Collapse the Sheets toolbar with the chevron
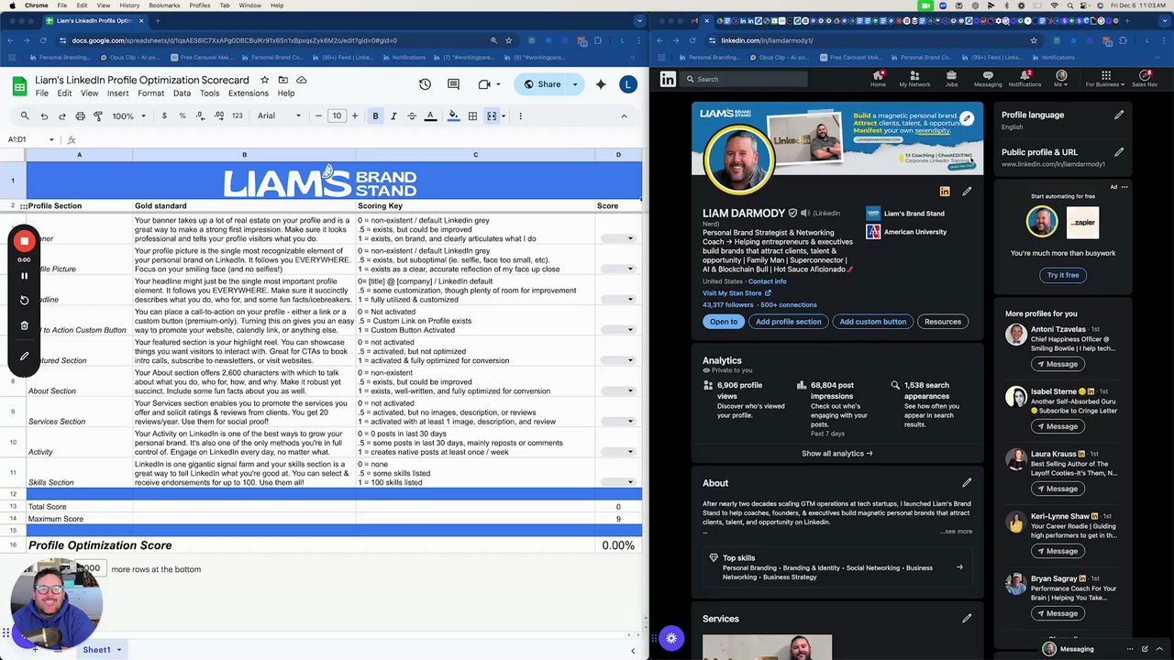The height and width of the screenshot is (660, 1174). [x=624, y=116]
